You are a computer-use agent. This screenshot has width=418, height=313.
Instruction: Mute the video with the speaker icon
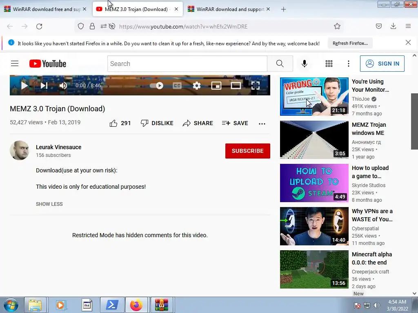pyautogui.click(x=63, y=86)
